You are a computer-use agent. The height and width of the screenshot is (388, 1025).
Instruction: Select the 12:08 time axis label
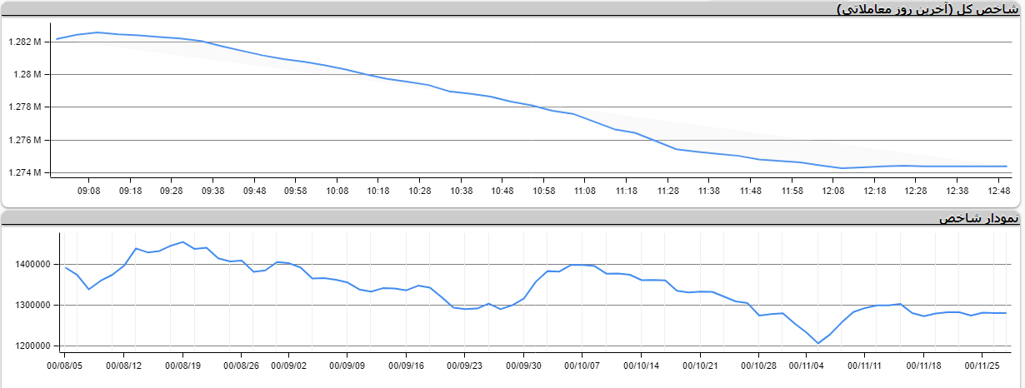tap(833, 191)
